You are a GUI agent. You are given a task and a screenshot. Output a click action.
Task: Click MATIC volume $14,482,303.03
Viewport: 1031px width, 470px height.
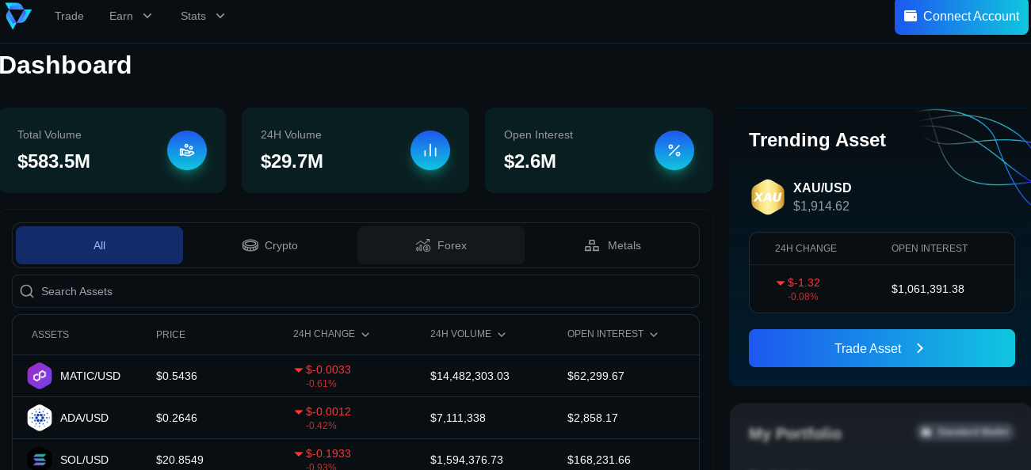coord(470,376)
